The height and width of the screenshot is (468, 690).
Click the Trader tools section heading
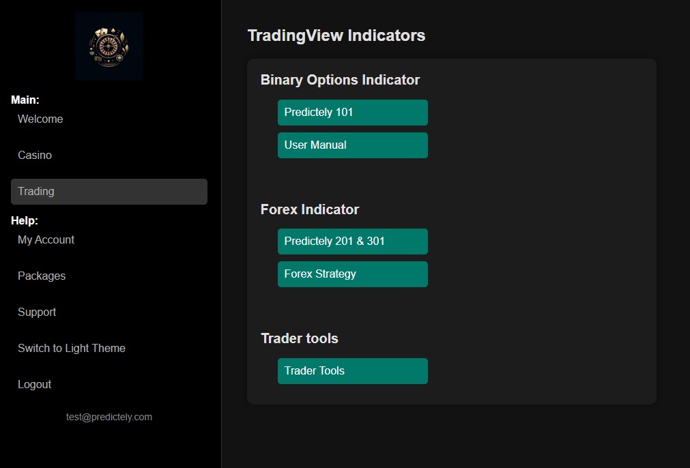(x=299, y=338)
